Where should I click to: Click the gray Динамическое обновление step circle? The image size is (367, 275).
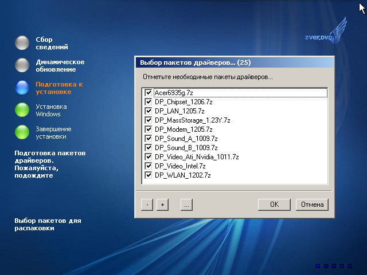(x=22, y=65)
